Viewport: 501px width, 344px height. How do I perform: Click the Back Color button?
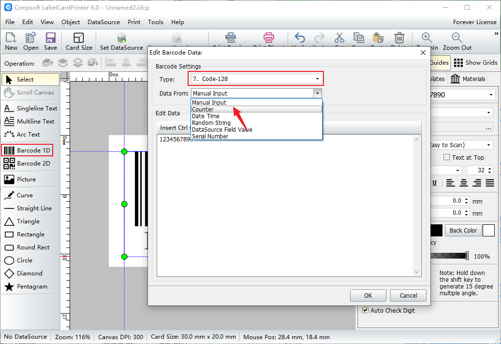[463, 230]
